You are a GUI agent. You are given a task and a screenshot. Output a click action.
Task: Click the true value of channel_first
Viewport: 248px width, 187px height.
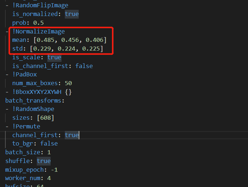tap(72, 135)
